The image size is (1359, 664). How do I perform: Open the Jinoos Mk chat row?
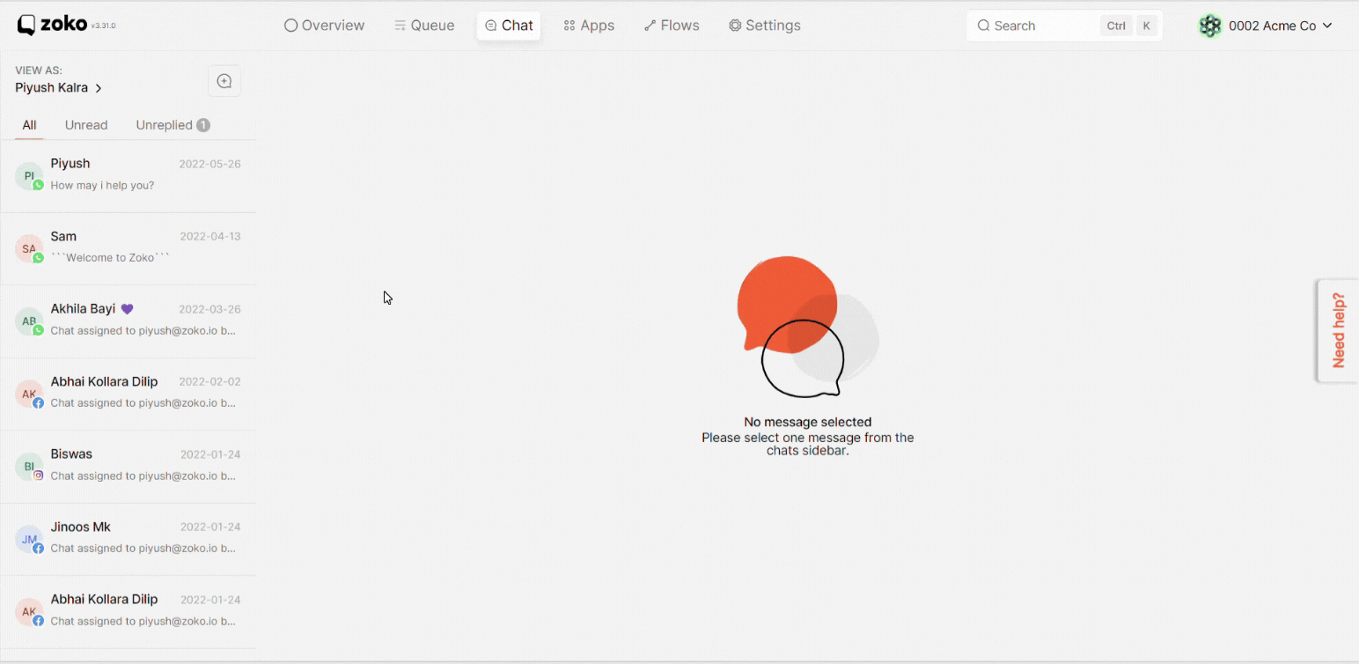128,539
